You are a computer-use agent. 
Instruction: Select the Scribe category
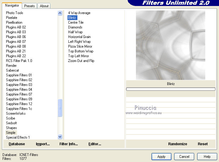click(10, 118)
